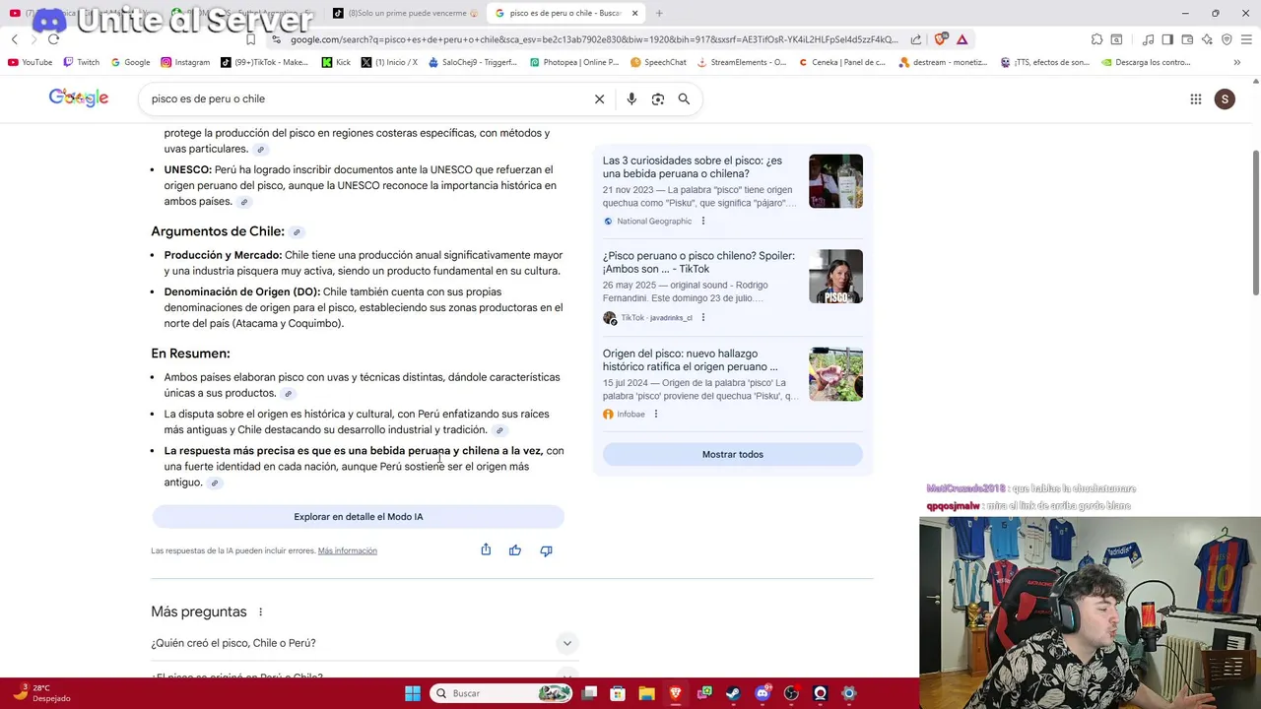Open '¿Pisco peruano o pisco chileno?' TikTok result

(698, 262)
